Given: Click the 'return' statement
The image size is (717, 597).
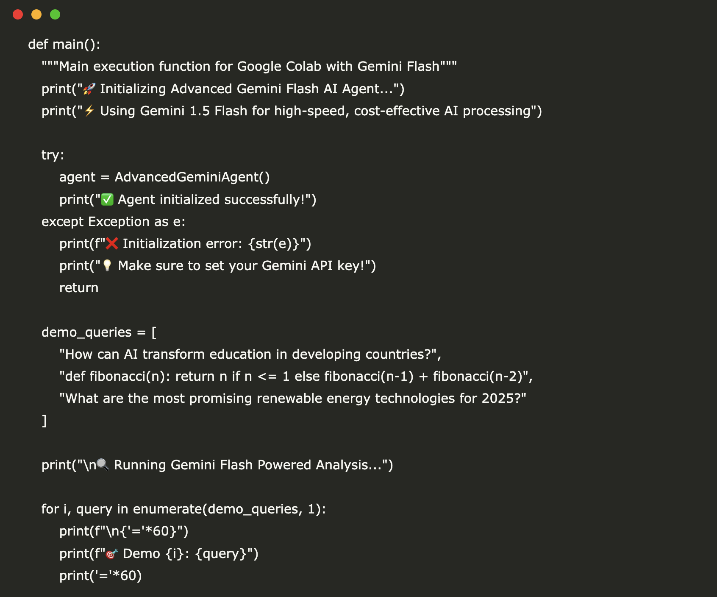Looking at the screenshot, I should tap(79, 288).
